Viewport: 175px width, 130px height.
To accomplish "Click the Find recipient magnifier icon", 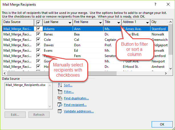I will coord(60,105).
